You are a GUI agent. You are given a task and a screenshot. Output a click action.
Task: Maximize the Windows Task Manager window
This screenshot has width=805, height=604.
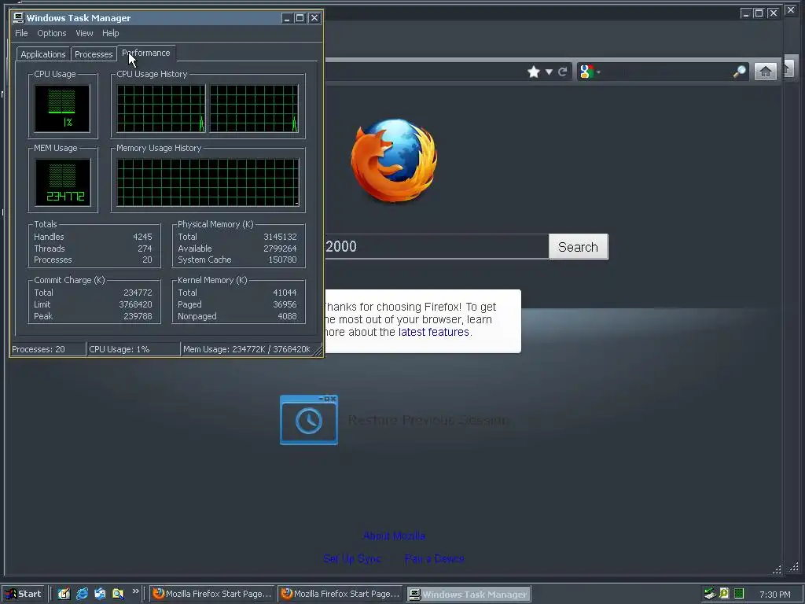pyautogui.click(x=300, y=18)
